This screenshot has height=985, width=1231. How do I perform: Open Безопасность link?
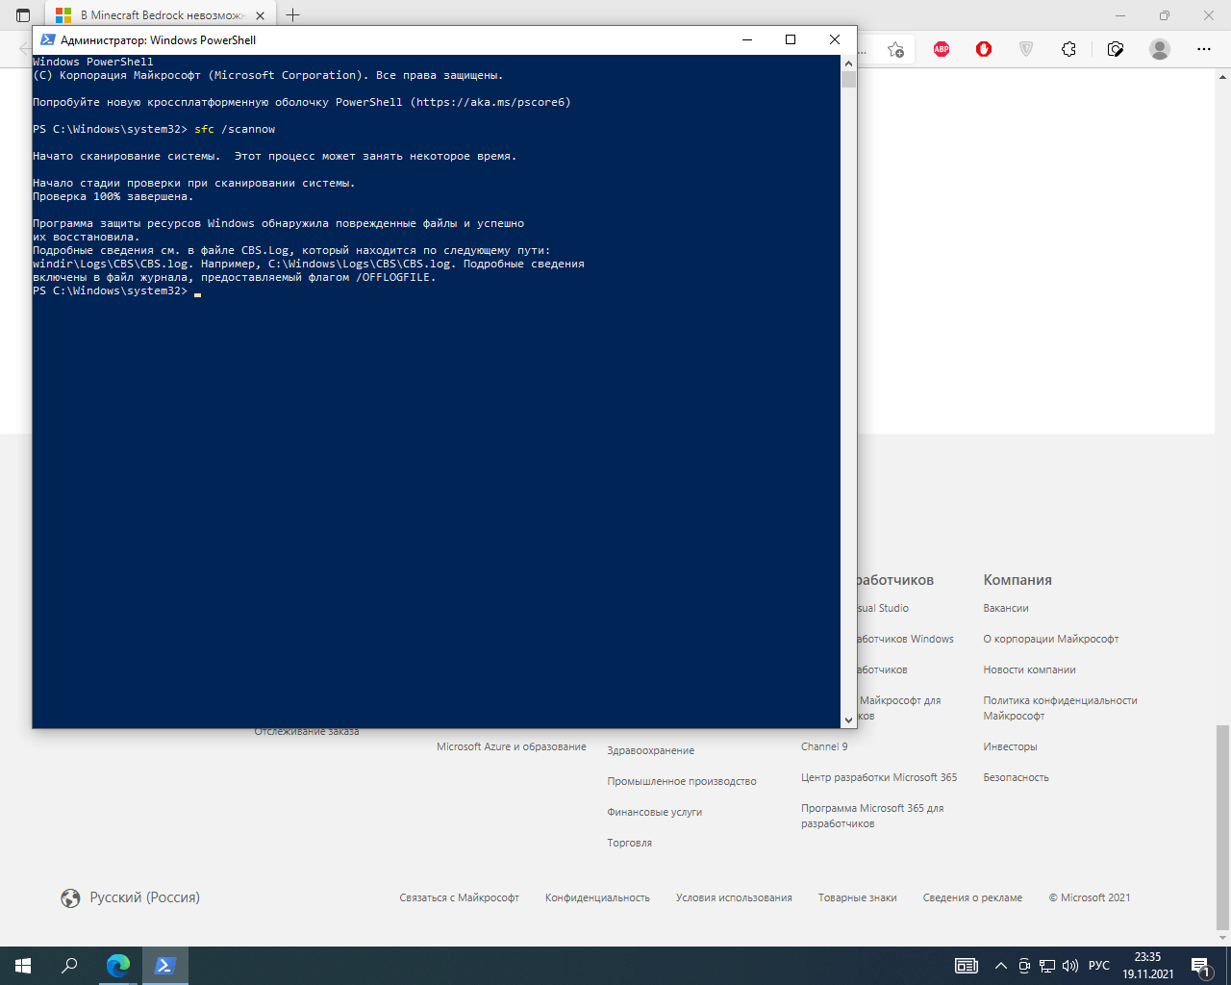coord(1016,777)
